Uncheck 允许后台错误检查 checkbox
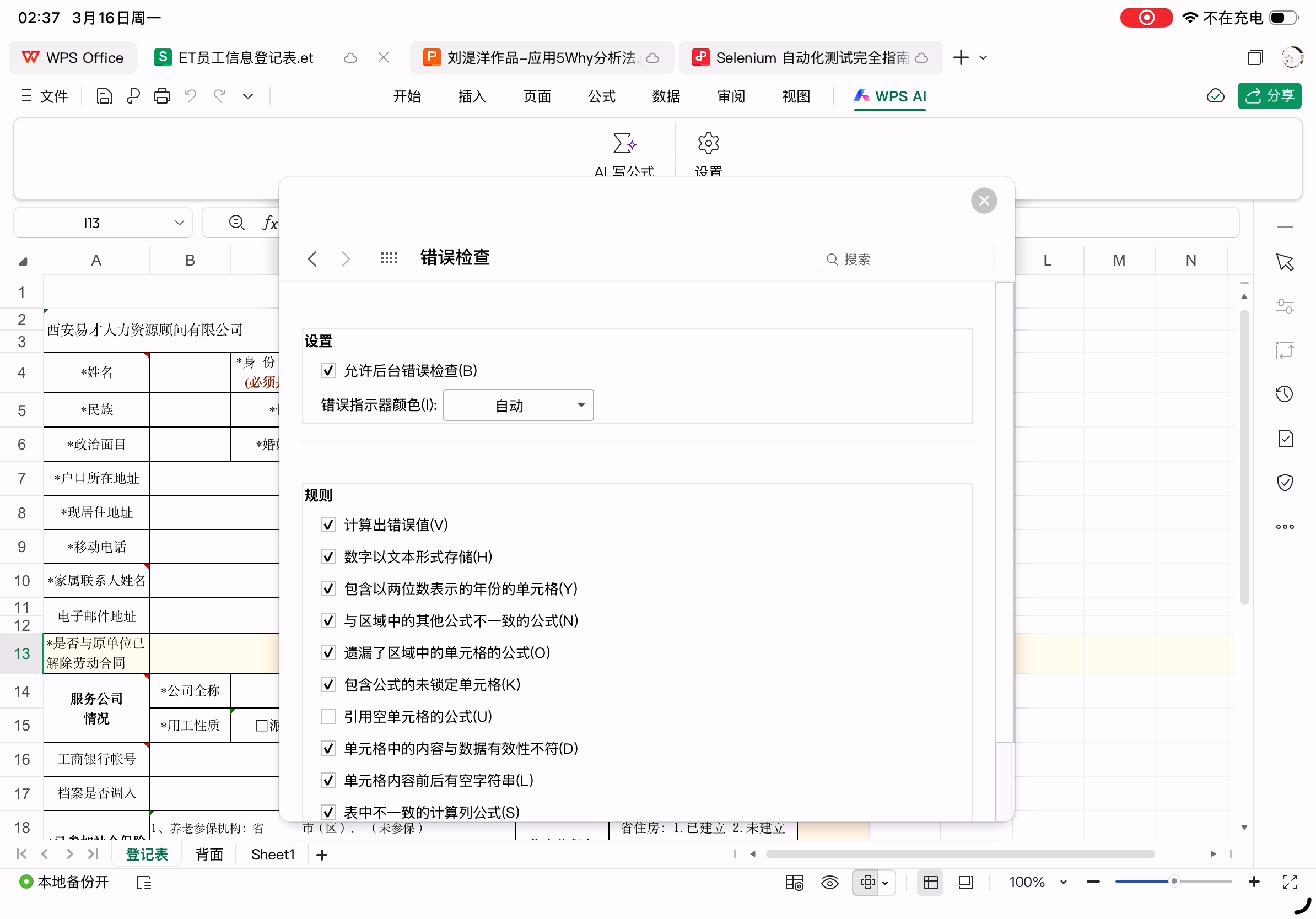The height and width of the screenshot is (919, 1316). (328, 371)
